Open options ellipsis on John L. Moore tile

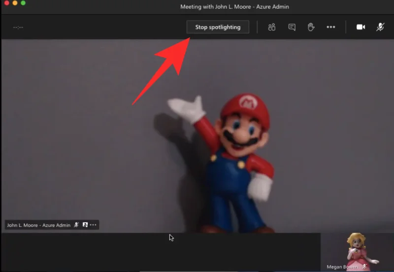(x=93, y=225)
